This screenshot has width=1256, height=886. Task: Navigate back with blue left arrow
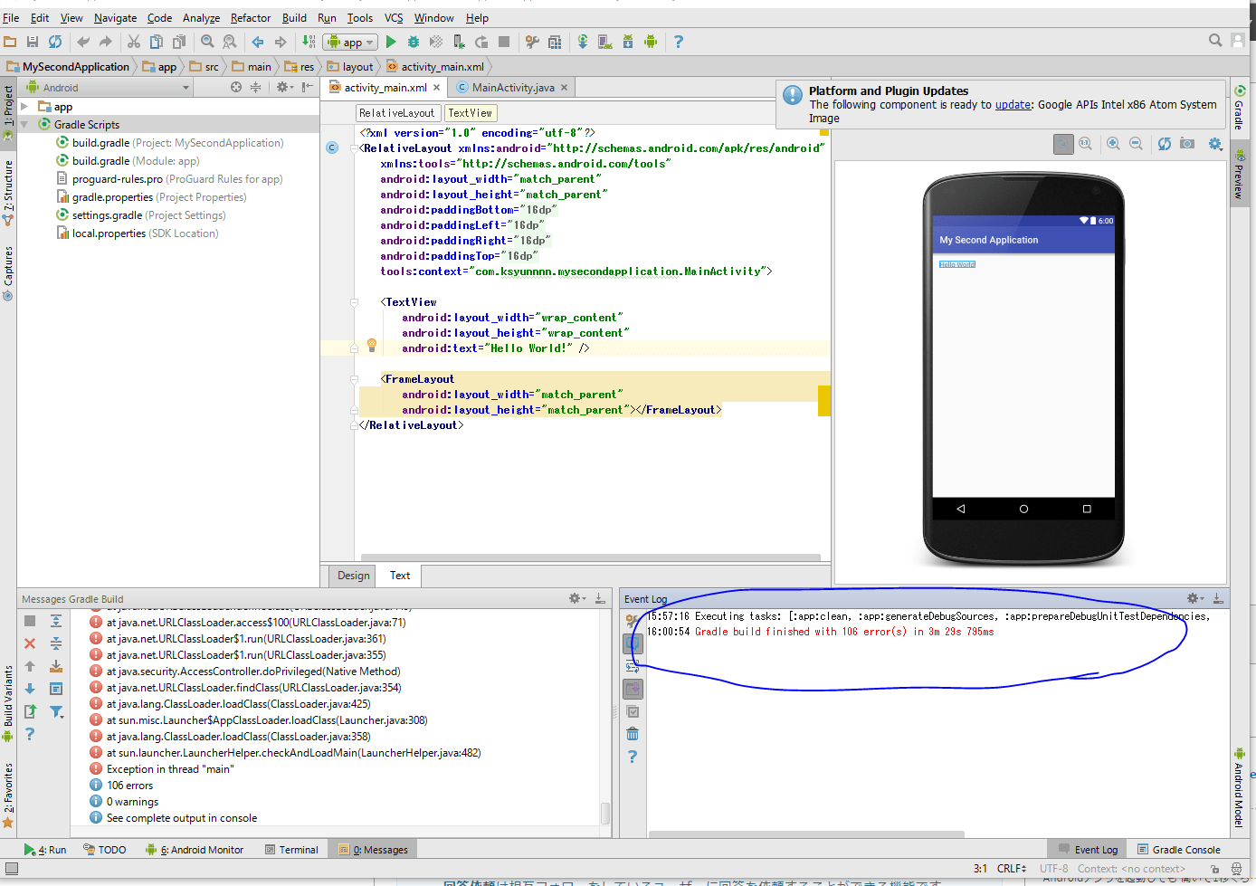coord(258,42)
